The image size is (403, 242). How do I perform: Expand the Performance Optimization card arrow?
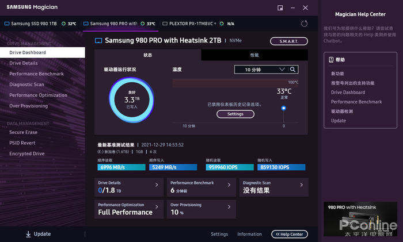(x=157, y=207)
